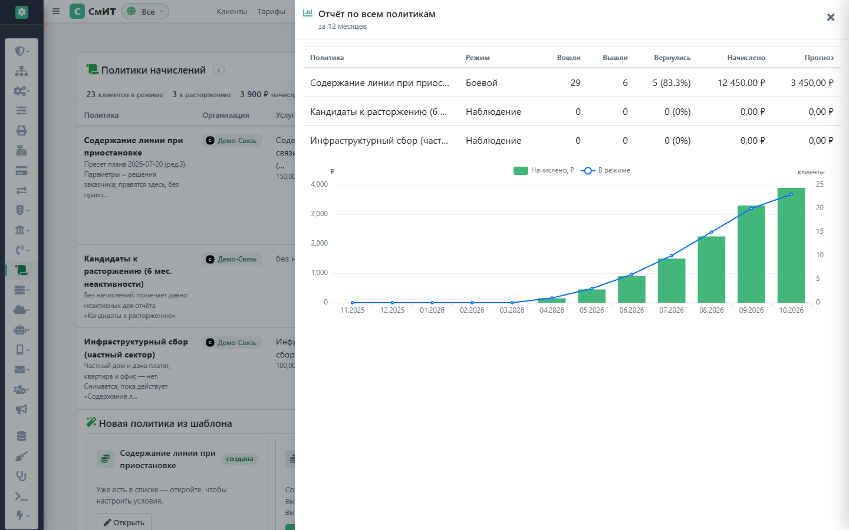Open the broom cleanup icon in the sidebar
This screenshot has height=530, width=849.
click(x=22, y=456)
